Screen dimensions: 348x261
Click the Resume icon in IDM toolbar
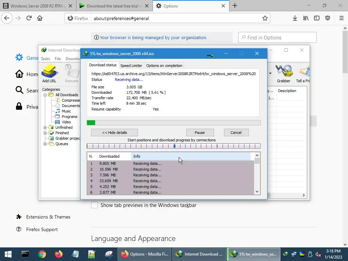point(72,73)
